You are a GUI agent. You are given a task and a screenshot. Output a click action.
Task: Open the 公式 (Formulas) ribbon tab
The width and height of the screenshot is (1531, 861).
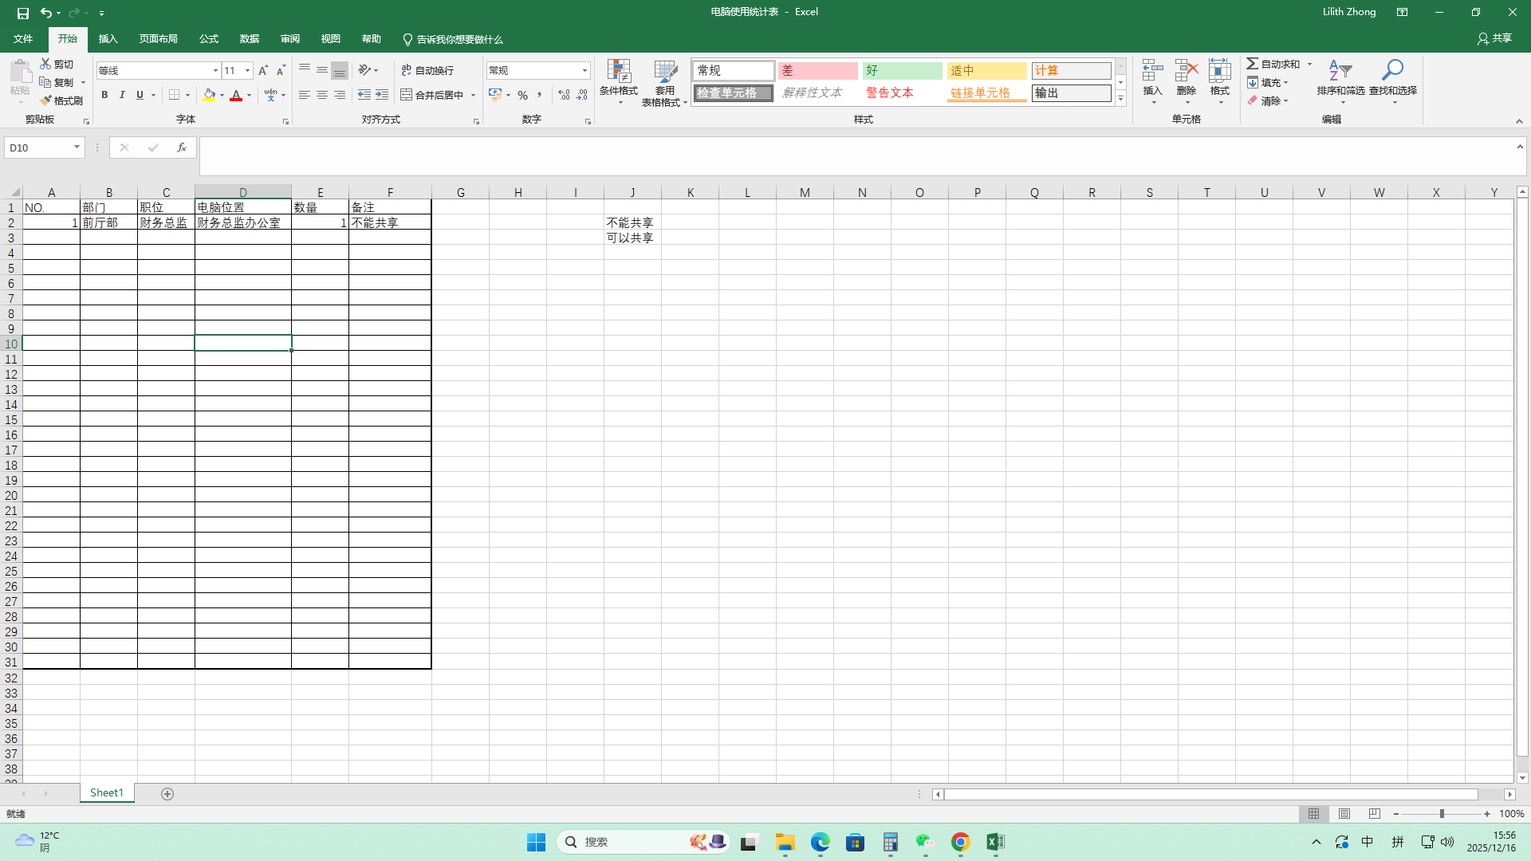pos(209,39)
